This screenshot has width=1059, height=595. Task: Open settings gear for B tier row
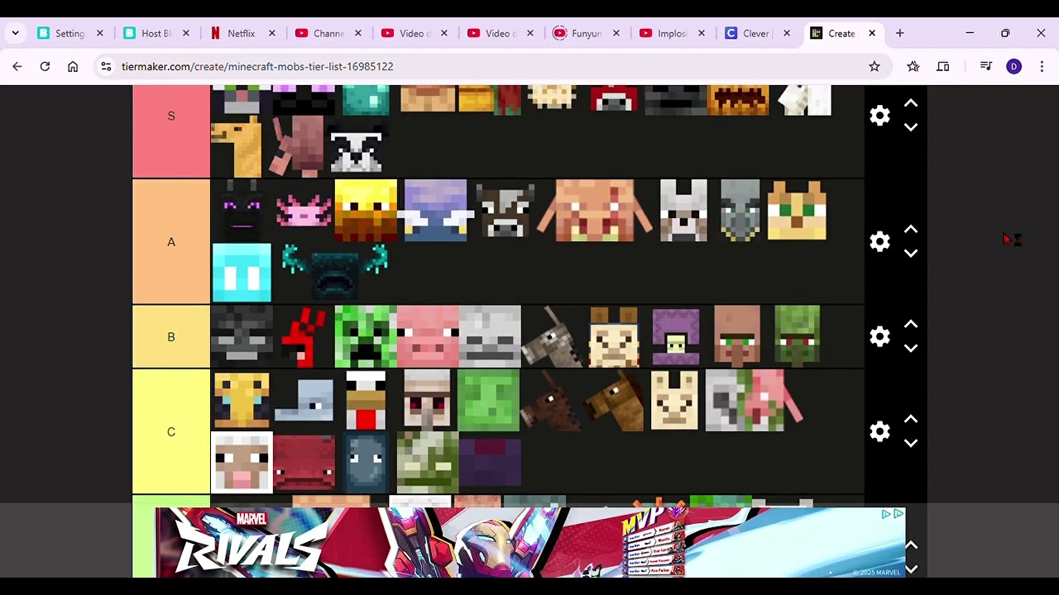[879, 336]
